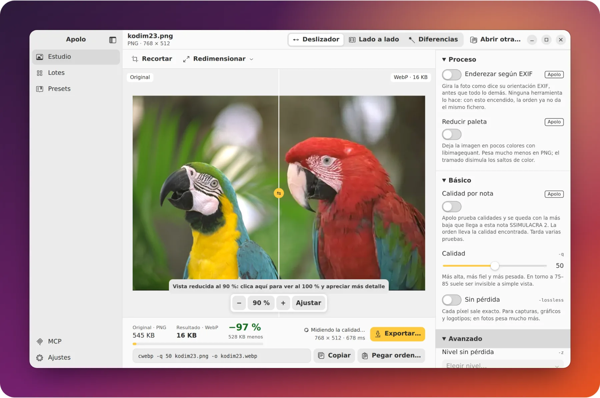Click the Recortar crop icon

pyautogui.click(x=135, y=59)
